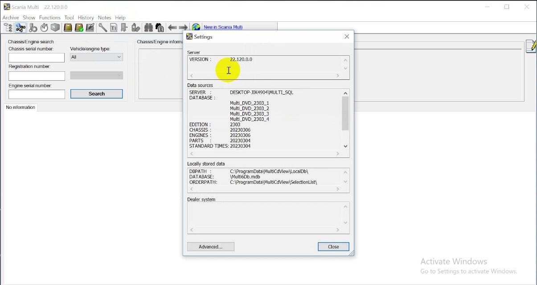The width and height of the screenshot is (537, 285).
Task: Open the standard times stopwatch icon
Action: tap(44, 28)
